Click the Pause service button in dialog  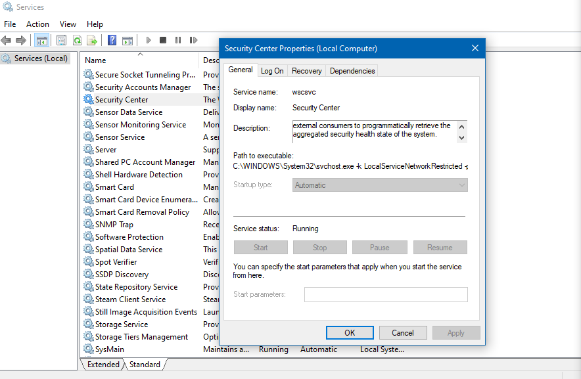(379, 248)
